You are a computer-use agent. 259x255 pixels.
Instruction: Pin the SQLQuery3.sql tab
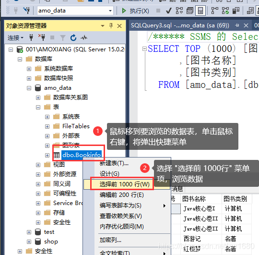(237, 25)
